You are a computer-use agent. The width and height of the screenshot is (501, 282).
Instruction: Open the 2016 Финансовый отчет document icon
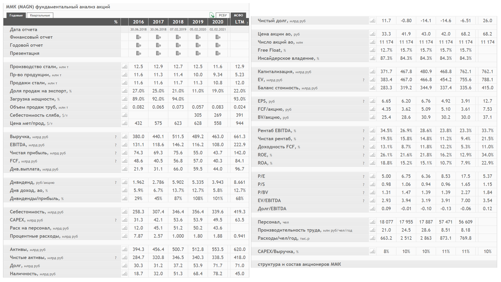coord(138,37)
